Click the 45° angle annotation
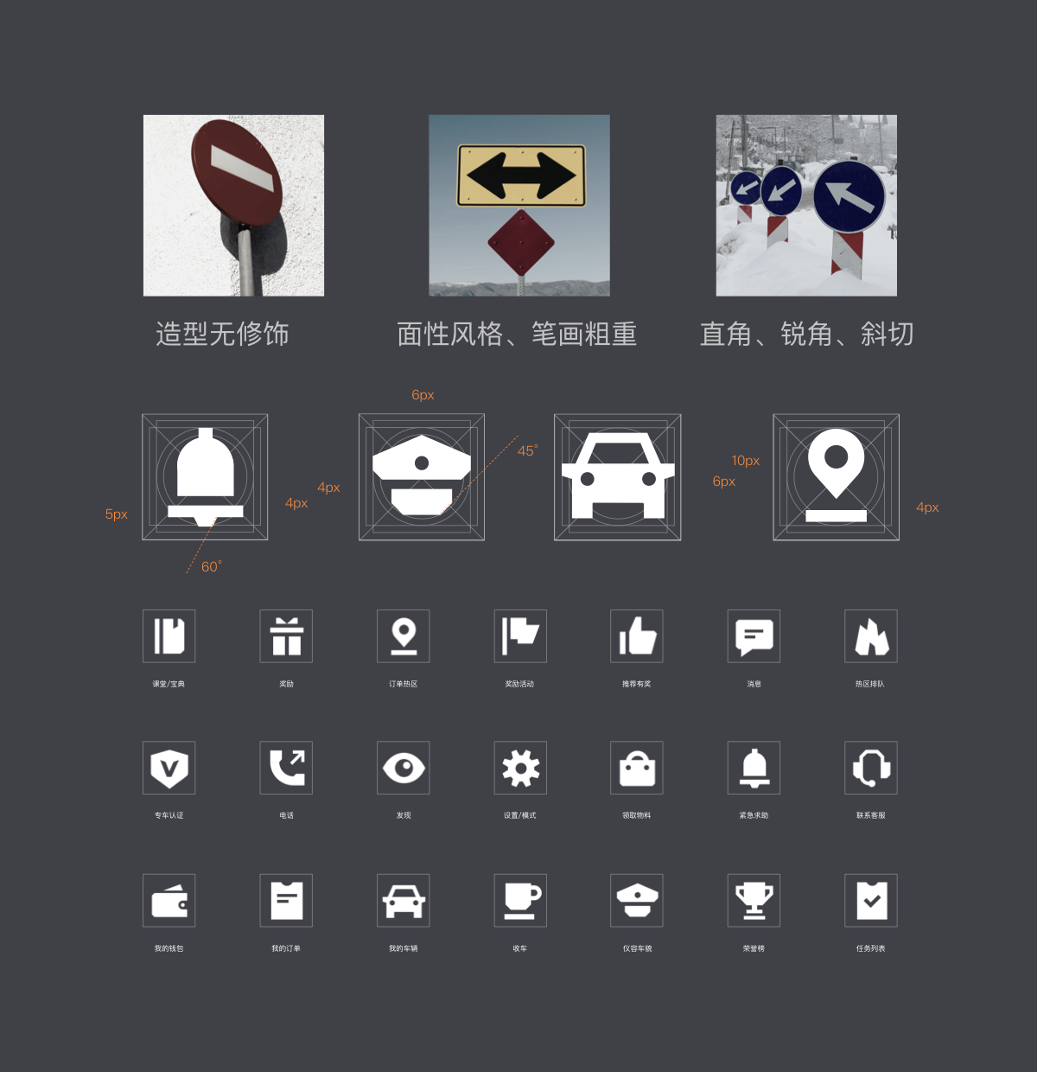Screen dimensions: 1037x1072 coord(527,450)
